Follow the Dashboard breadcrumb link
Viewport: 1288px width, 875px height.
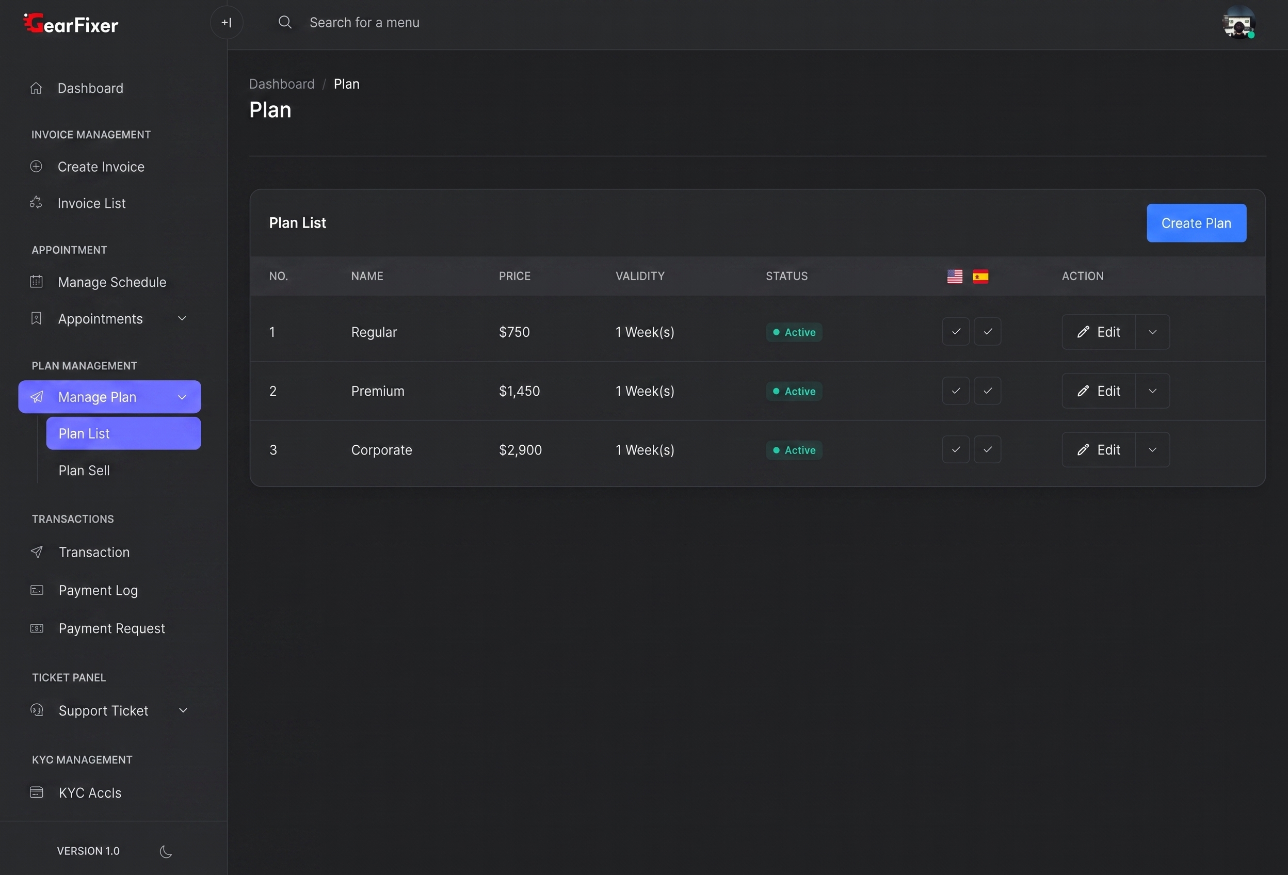pyautogui.click(x=282, y=84)
